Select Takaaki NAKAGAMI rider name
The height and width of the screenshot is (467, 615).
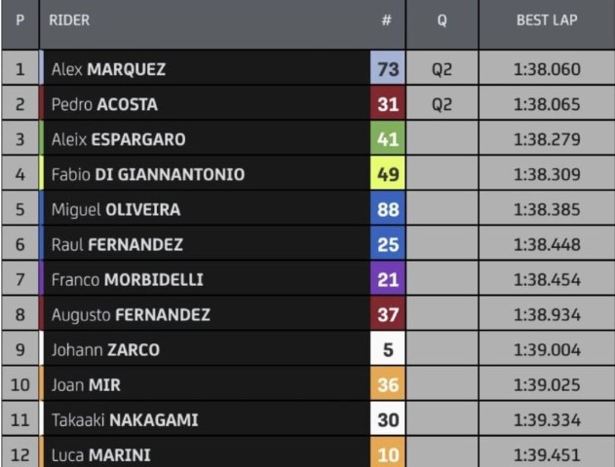(125, 420)
